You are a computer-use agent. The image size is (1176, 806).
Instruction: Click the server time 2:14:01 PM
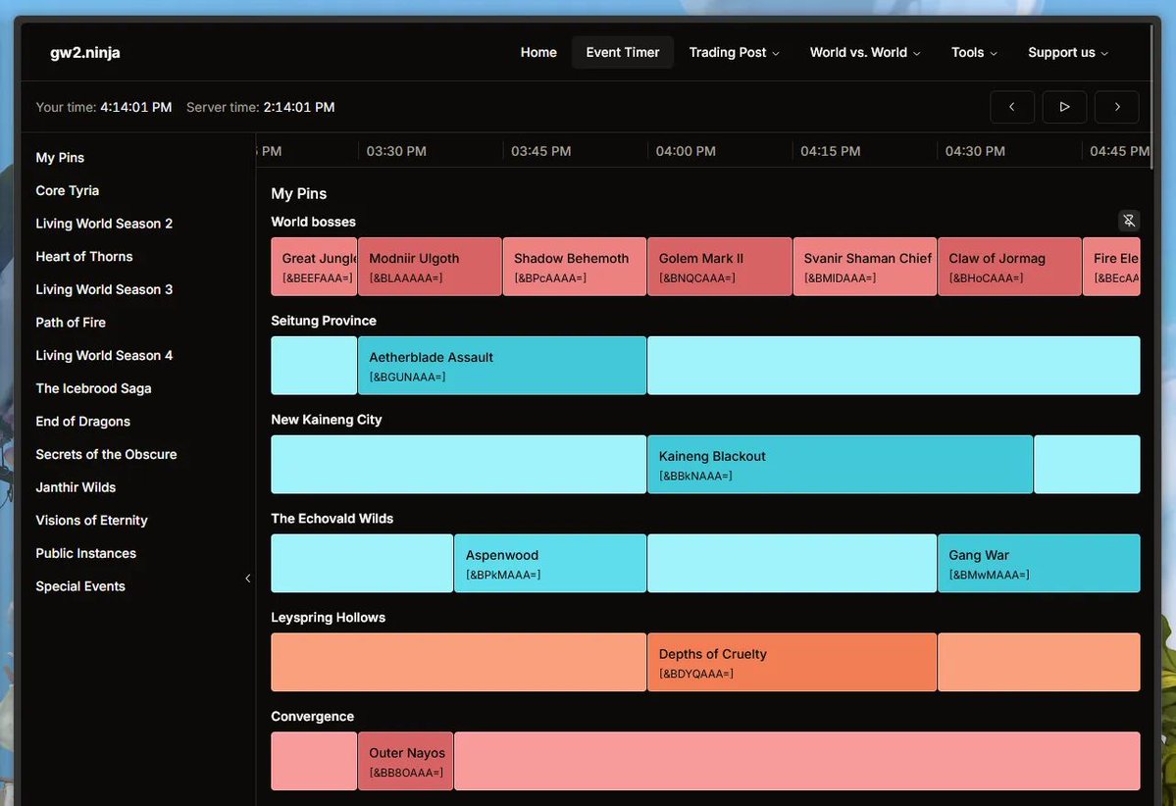[x=299, y=107]
